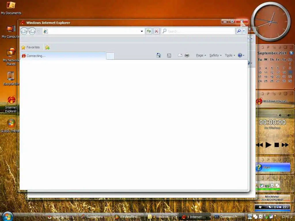Image resolution: width=295 pixels, height=221 pixels.
Task: Add to Favorites bar star icon
Action: (47, 47)
